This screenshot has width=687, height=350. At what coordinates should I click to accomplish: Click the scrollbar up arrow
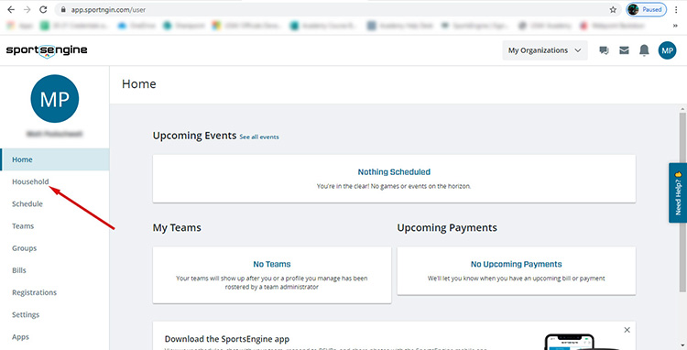pyautogui.click(x=682, y=108)
